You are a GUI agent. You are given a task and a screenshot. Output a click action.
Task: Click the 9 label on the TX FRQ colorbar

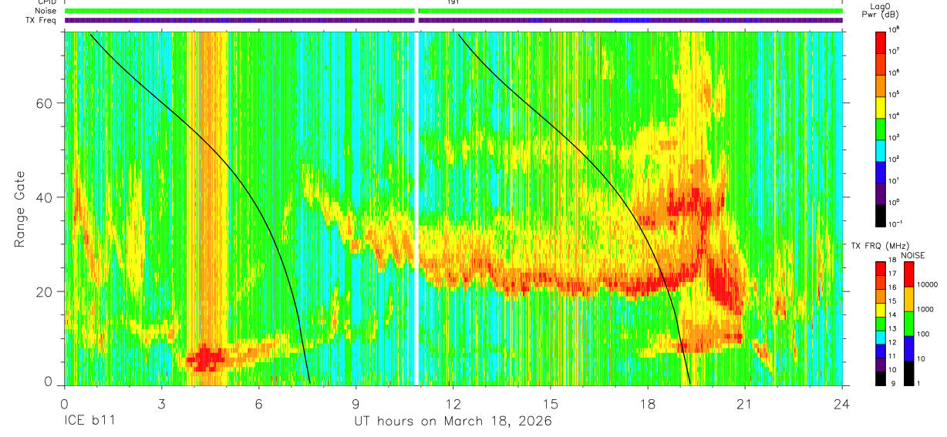892,382
